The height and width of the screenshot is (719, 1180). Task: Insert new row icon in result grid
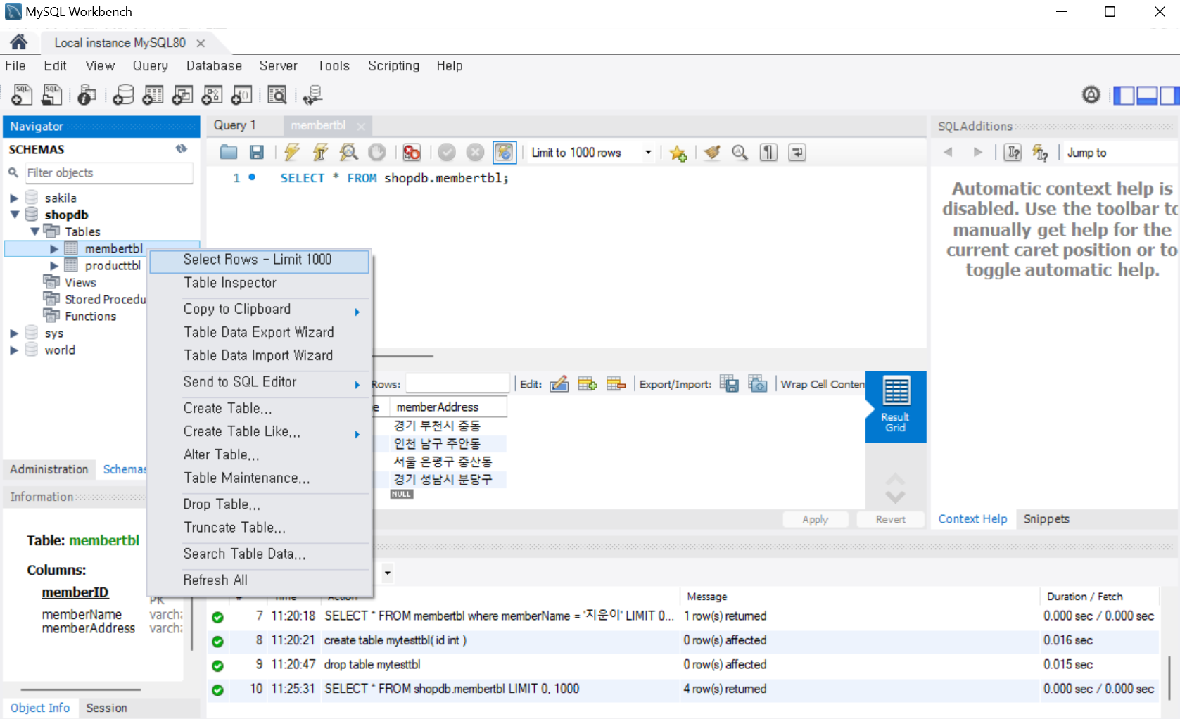[x=588, y=384]
